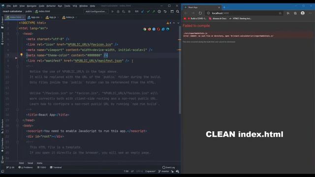Click the warnings count indicator in editor
This screenshot has width=315, height=177.
point(168,23)
